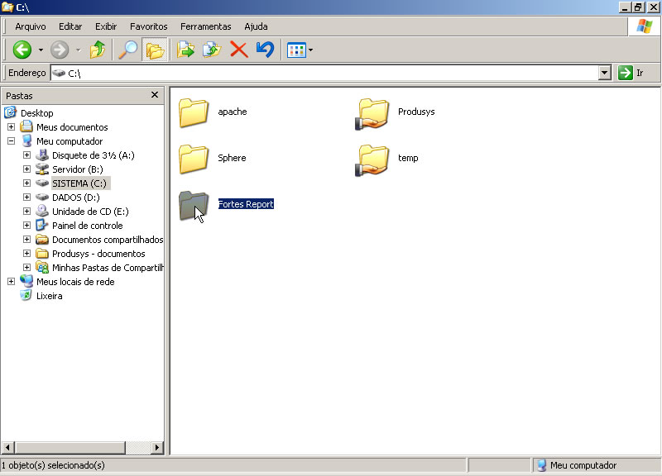Image resolution: width=662 pixels, height=476 pixels.
Task: Open the Search (magnifying glass) tool
Action: [126, 50]
